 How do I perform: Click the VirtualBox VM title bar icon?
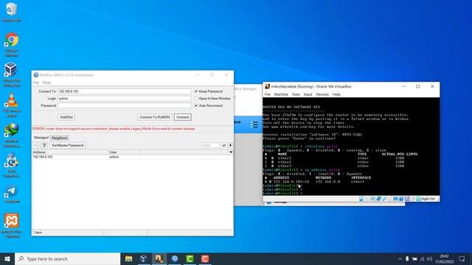tap(267, 87)
